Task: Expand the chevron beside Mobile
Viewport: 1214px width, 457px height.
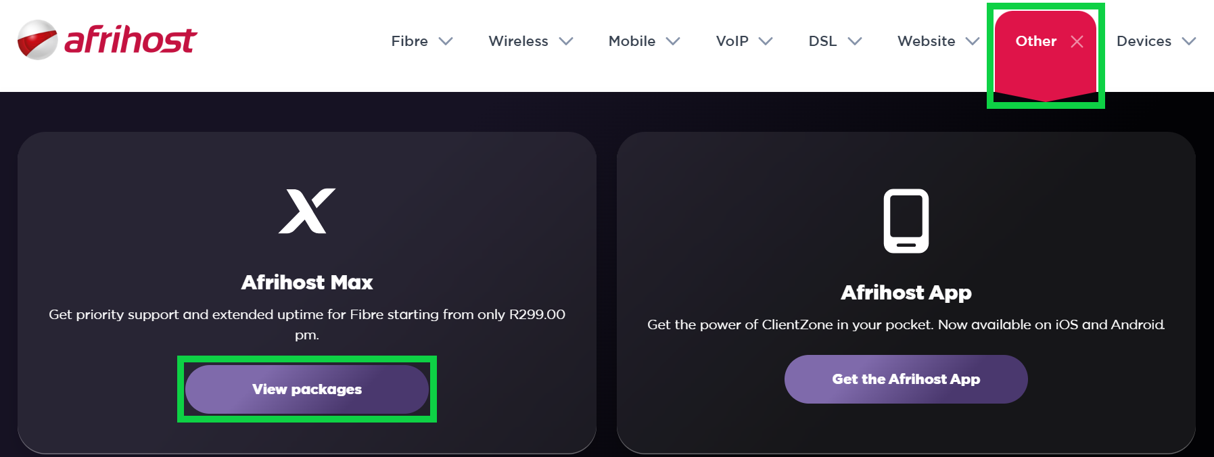Action: [672, 42]
